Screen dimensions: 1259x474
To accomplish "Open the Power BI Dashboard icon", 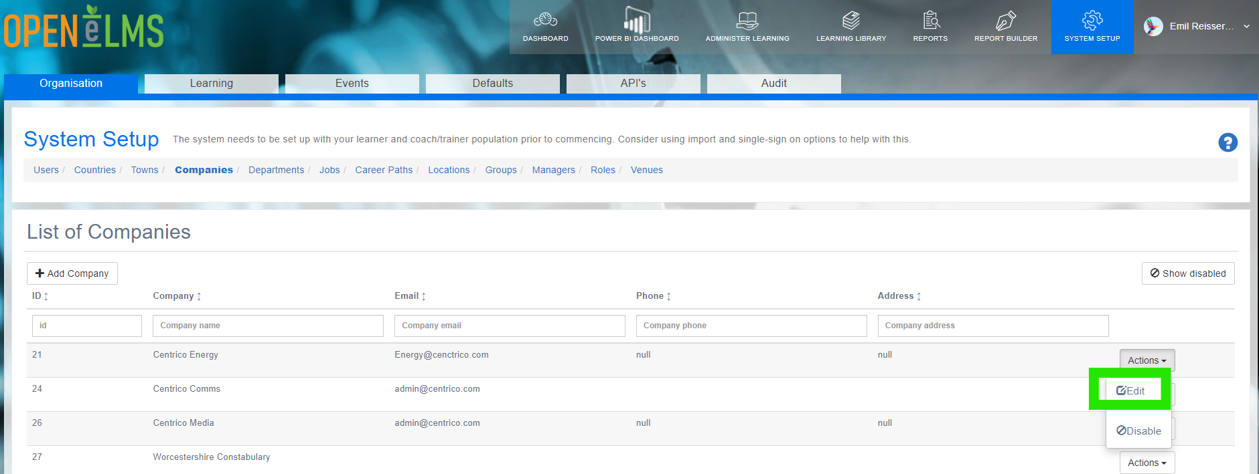I will click(x=637, y=20).
